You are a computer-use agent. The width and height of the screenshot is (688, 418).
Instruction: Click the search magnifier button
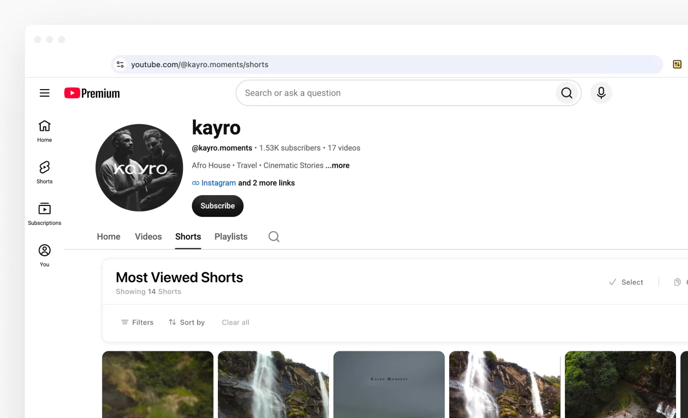point(567,93)
